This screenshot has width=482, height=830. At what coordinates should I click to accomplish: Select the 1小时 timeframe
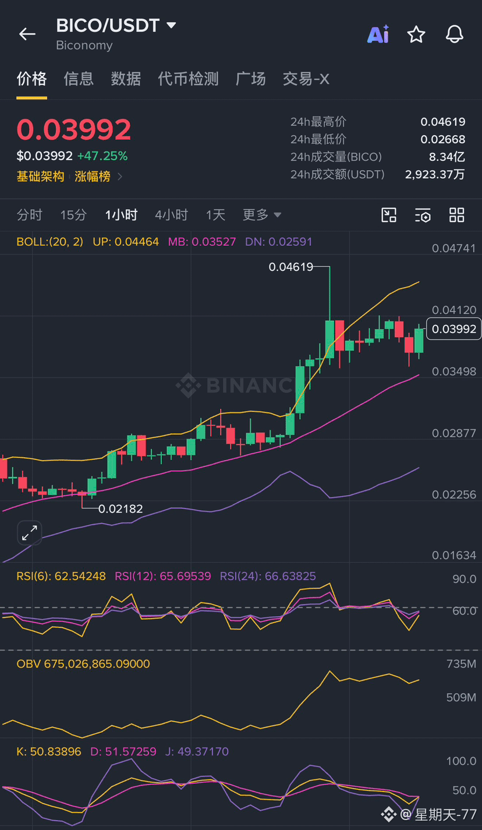(121, 215)
